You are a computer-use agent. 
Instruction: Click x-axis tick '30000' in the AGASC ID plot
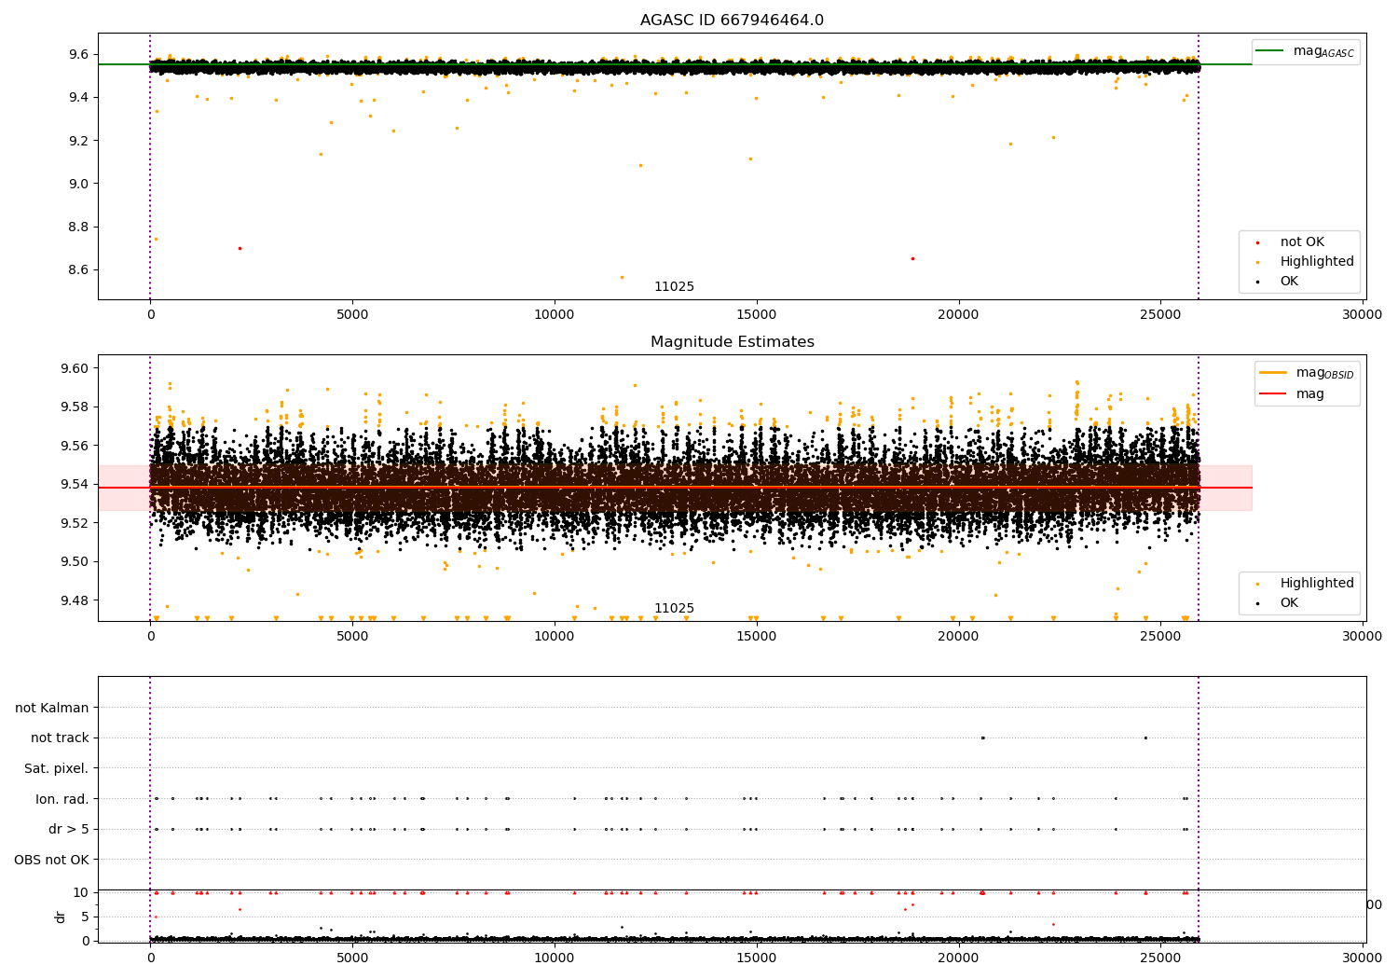(x=1362, y=315)
